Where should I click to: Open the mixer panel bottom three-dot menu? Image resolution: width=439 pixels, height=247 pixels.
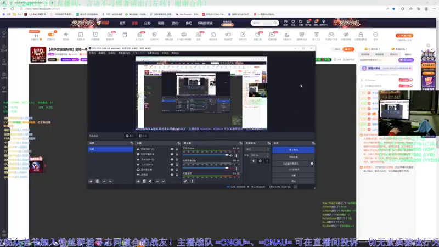193,181
